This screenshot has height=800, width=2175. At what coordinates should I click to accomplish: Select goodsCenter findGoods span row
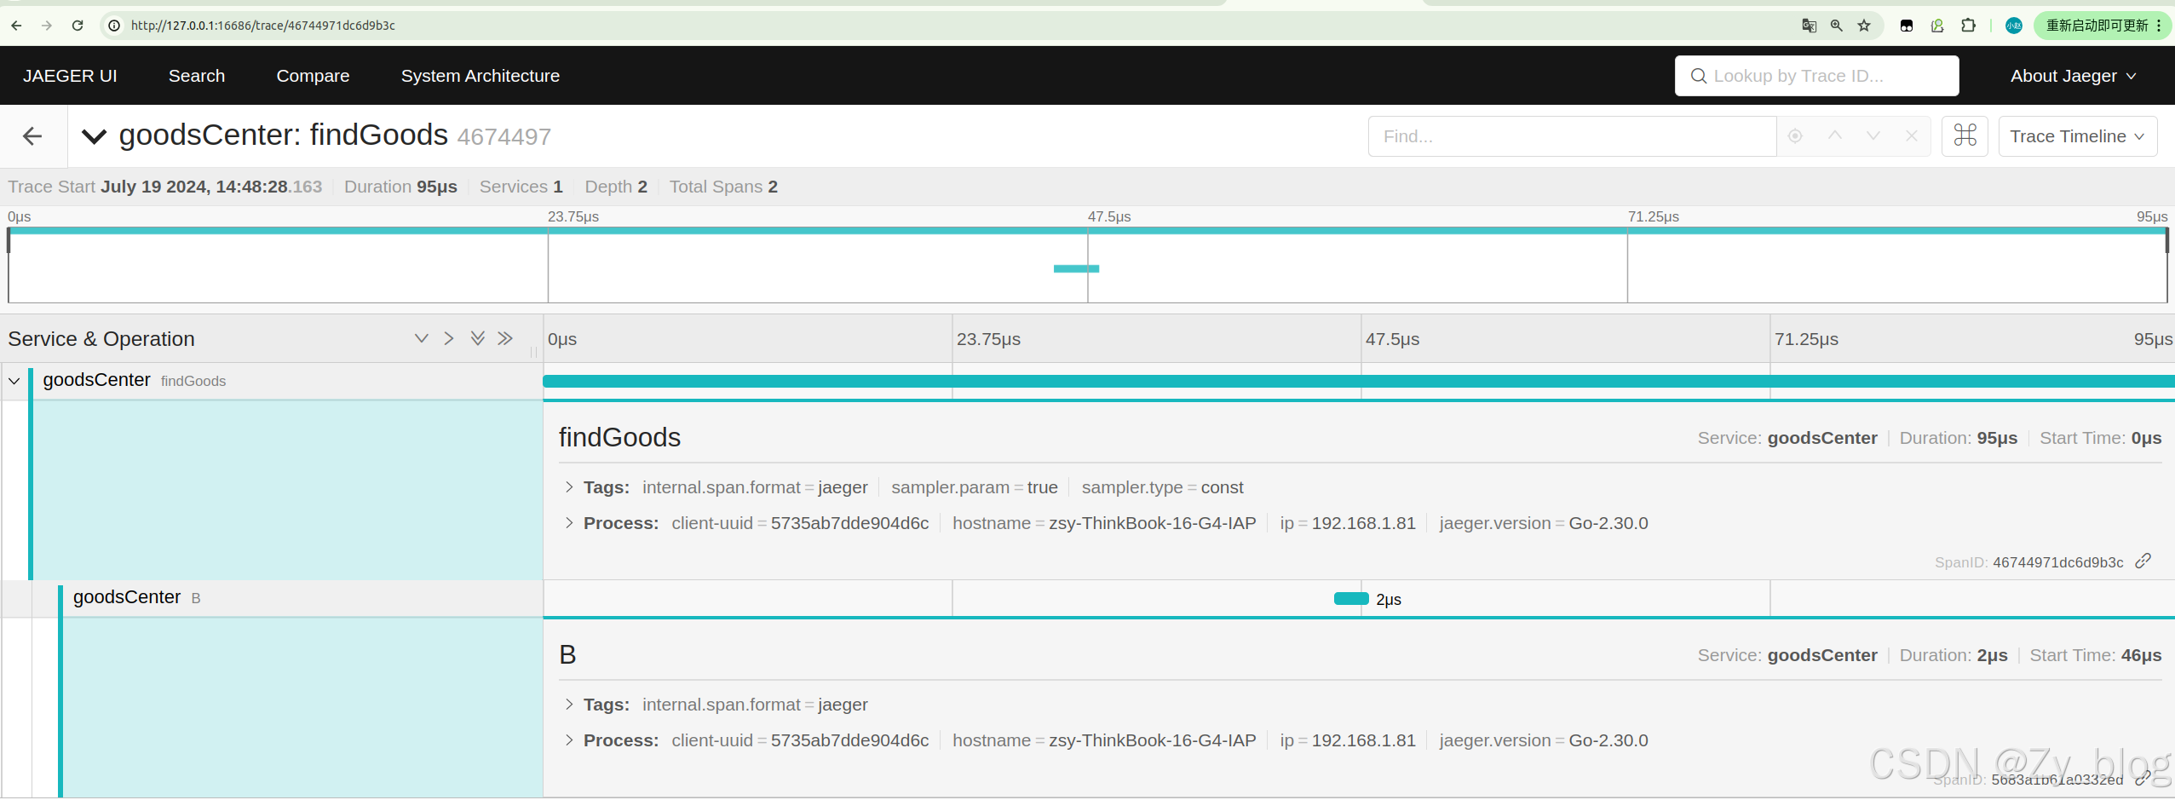[x=288, y=381]
